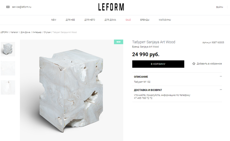Image resolution: width=230 pixels, height=141 pixels.
Task: Go to the SALE section
Action: [x=128, y=20]
